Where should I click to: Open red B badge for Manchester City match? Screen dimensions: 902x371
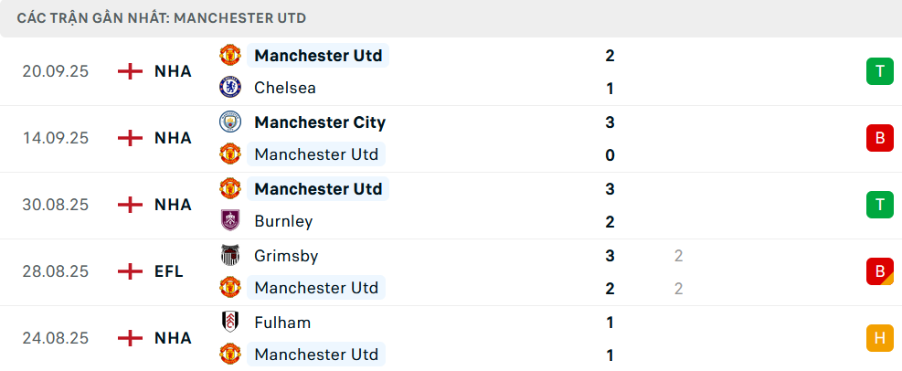(879, 138)
